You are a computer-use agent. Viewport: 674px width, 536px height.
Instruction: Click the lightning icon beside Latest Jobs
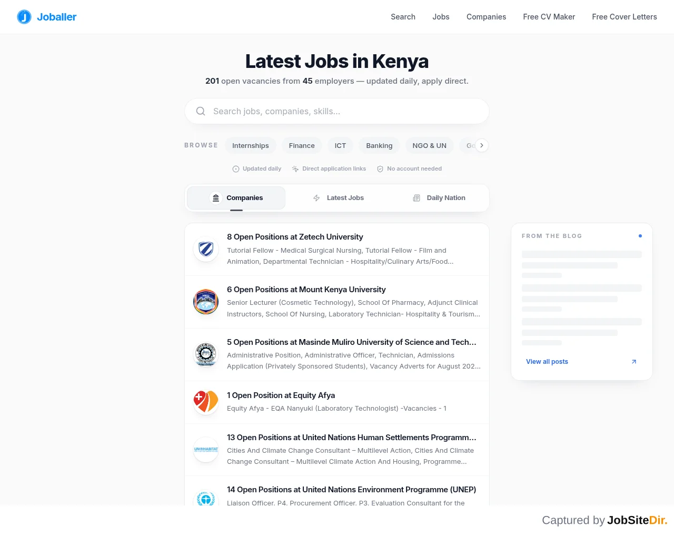coord(316,198)
